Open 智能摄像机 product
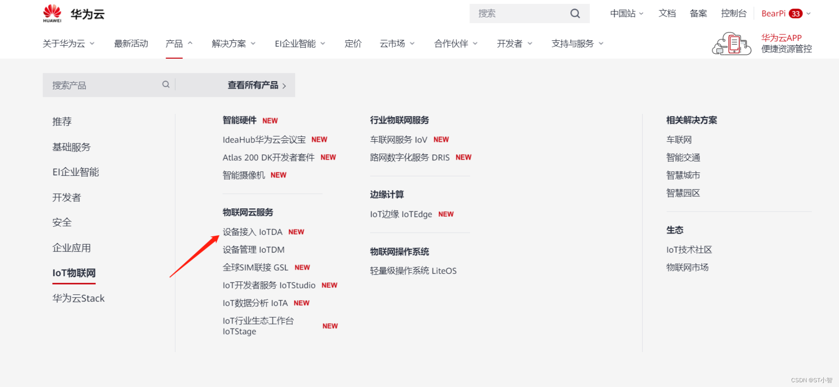Screen dimensions: 839x387 244,175
